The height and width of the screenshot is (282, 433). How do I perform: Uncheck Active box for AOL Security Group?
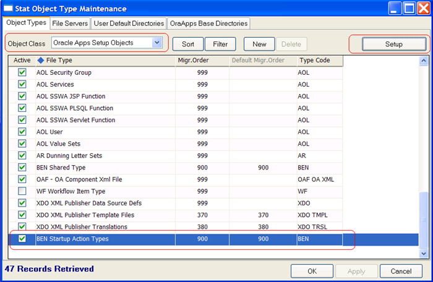(x=22, y=72)
